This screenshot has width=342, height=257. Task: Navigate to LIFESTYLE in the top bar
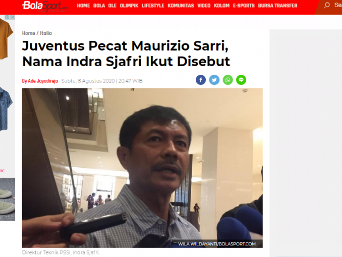click(x=153, y=6)
